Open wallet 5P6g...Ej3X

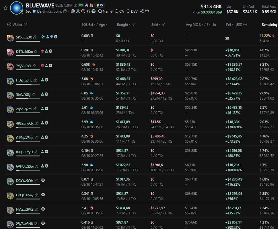24,37
